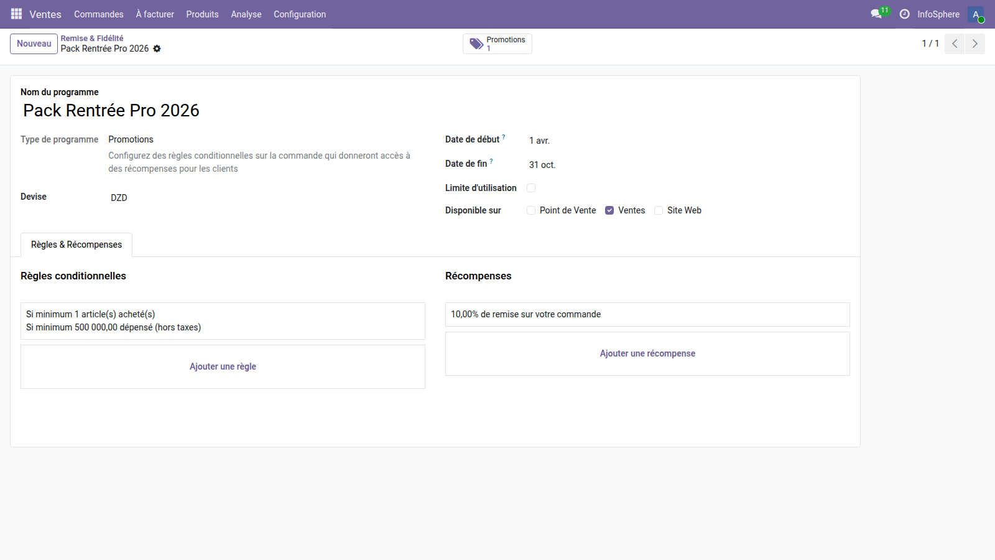Select the Promotions tag filter button
The width and height of the screenshot is (995, 560).
click(497, 44)
